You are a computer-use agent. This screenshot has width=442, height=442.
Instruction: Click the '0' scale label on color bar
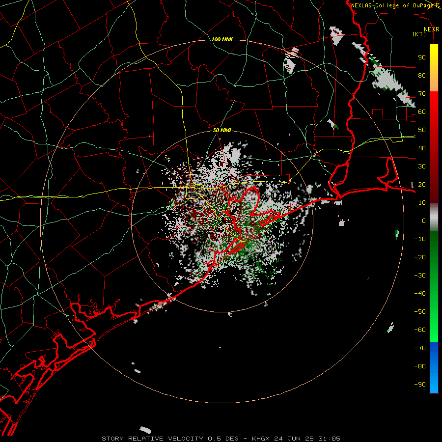click(424, 221)
